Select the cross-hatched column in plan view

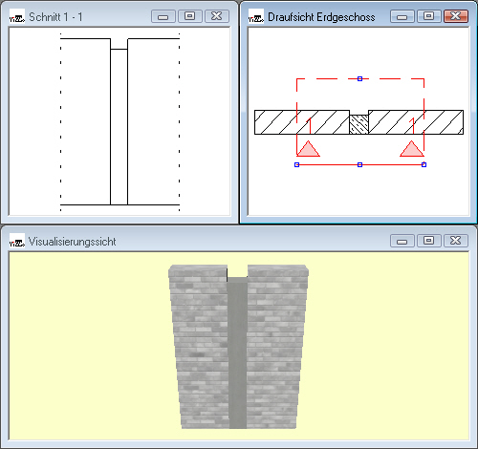[358, 124]
